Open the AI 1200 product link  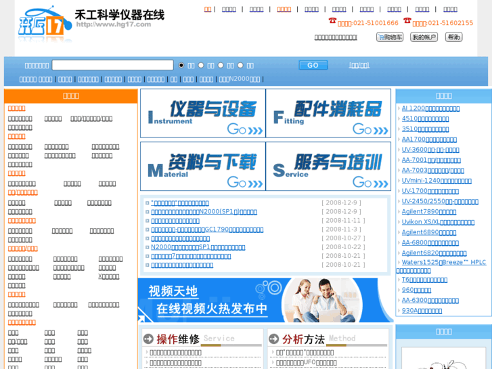click(430, 108)
